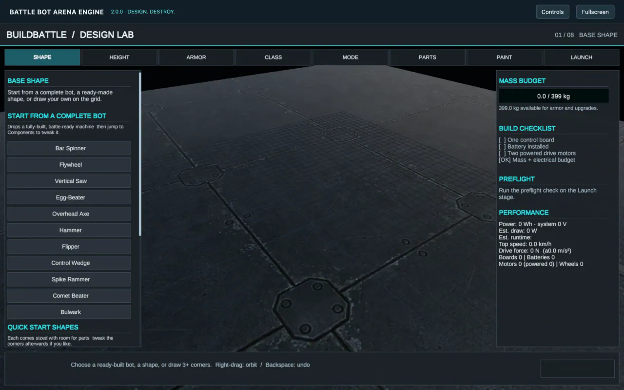Image resolution: width=624 pixels, height=390 pixels.
Task: Click the 'Mass + electrical budget' checklist line
Action: 537,160
